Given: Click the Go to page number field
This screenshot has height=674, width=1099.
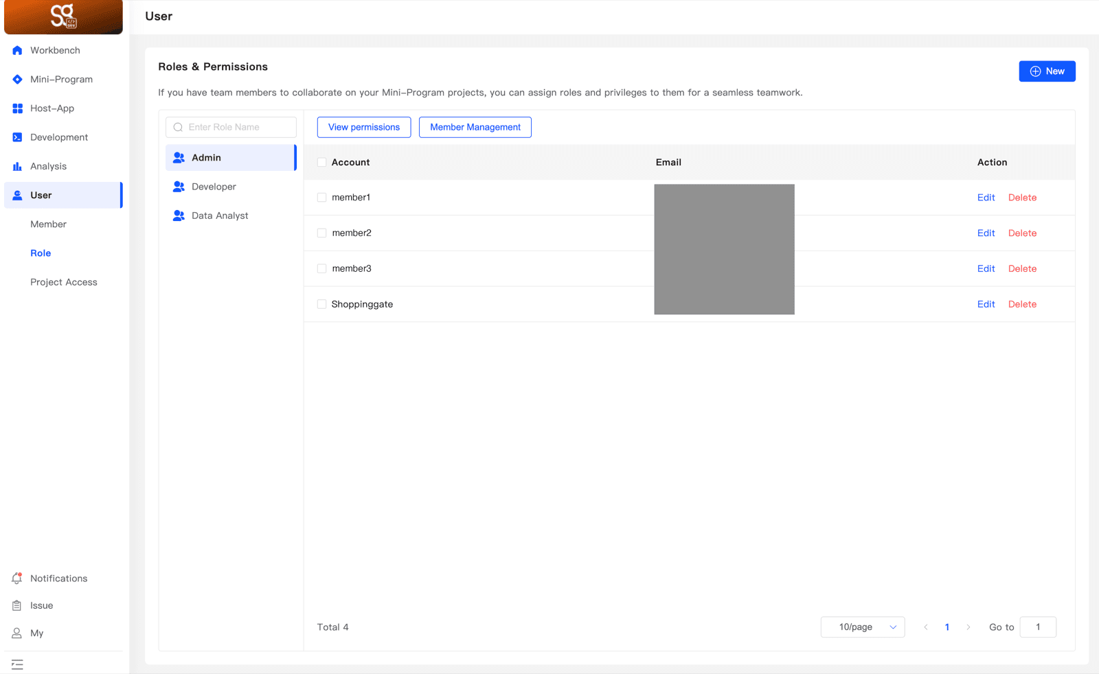Looking at the screenshot, I should [1038, 627].
